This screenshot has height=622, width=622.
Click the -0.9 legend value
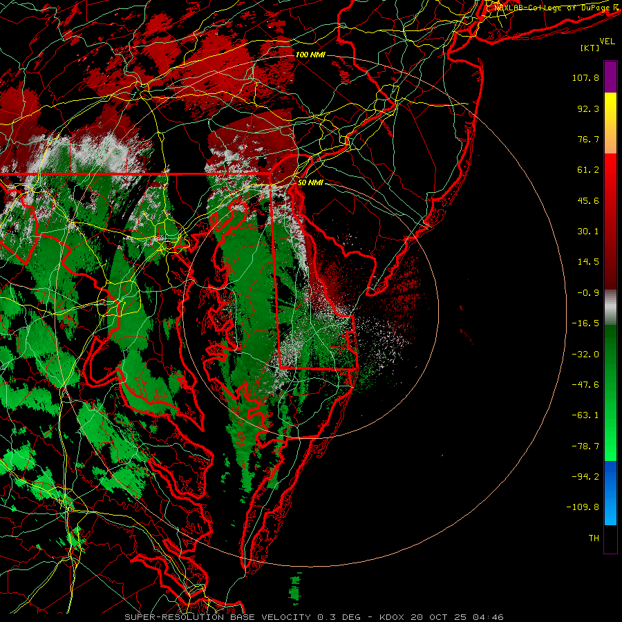pyautogui.click(x=588, y=293)
